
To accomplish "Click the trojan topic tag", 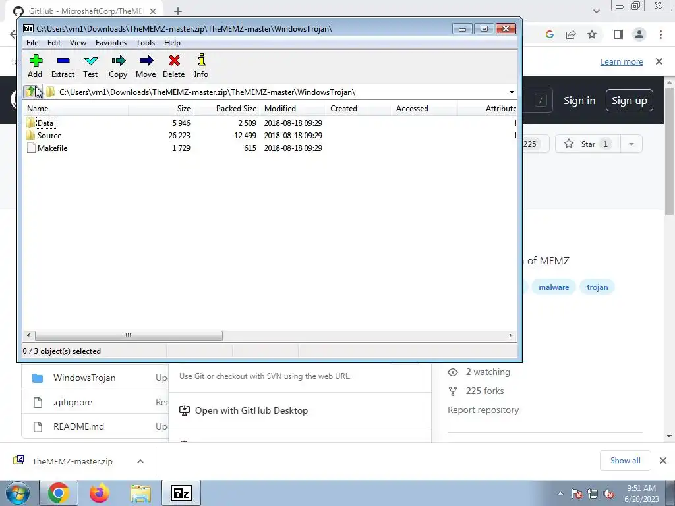I will coord(597,287).
